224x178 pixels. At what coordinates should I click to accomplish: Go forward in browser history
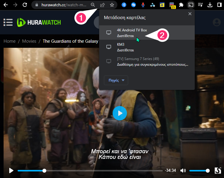click(x=15, y=5)
